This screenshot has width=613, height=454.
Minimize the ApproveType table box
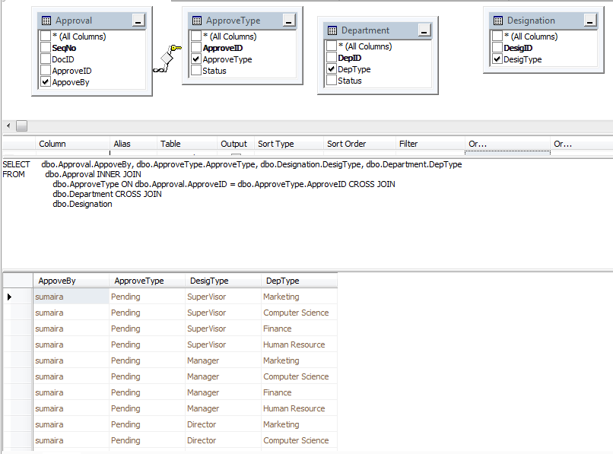[x=289, y=21]
